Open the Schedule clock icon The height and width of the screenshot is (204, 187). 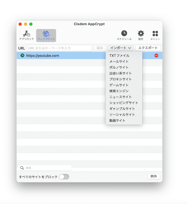pyautogui.click(x=124, y=33)
